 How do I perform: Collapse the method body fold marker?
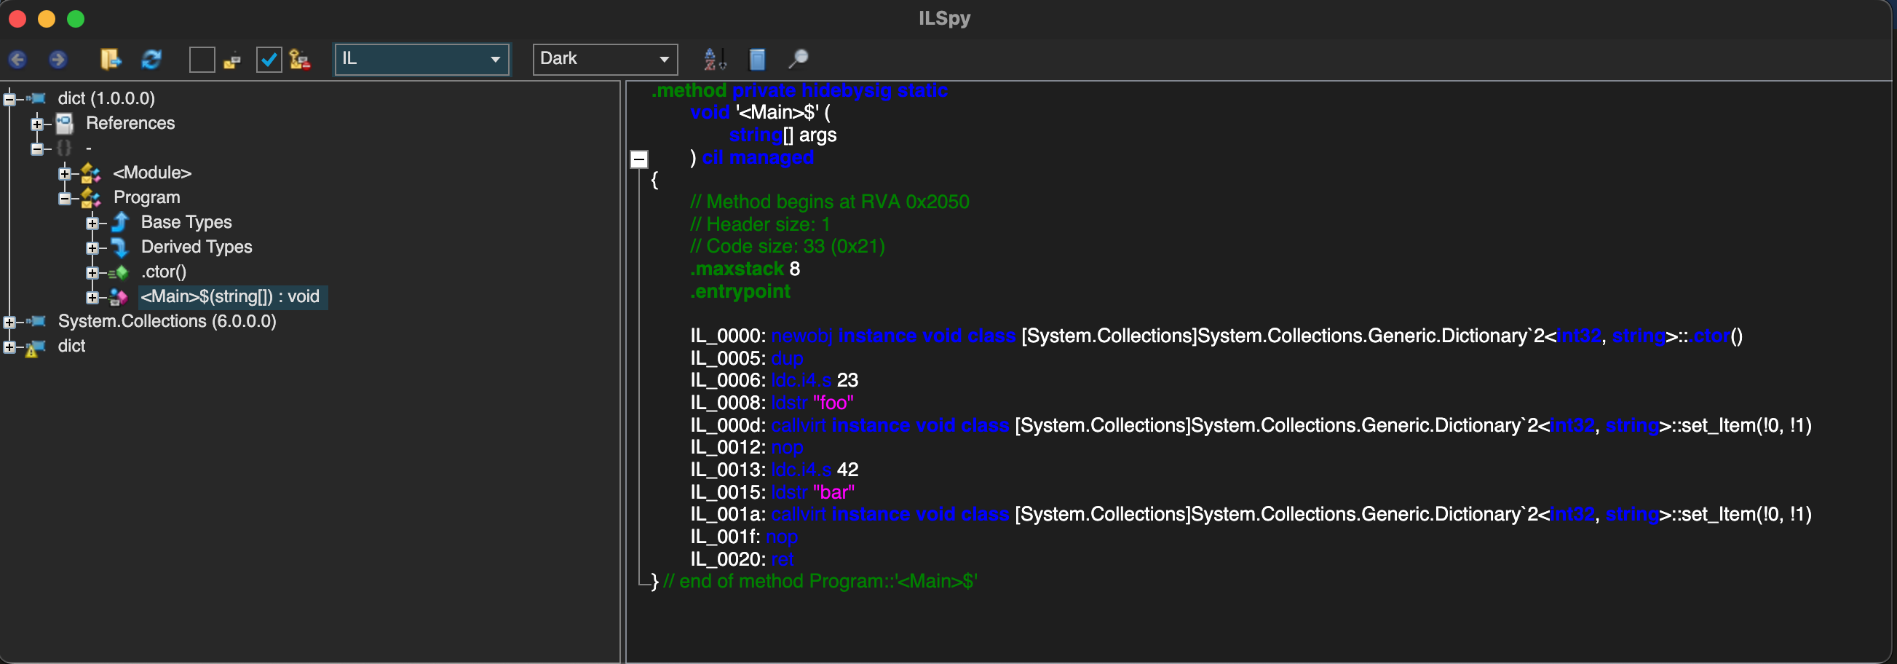639,158
